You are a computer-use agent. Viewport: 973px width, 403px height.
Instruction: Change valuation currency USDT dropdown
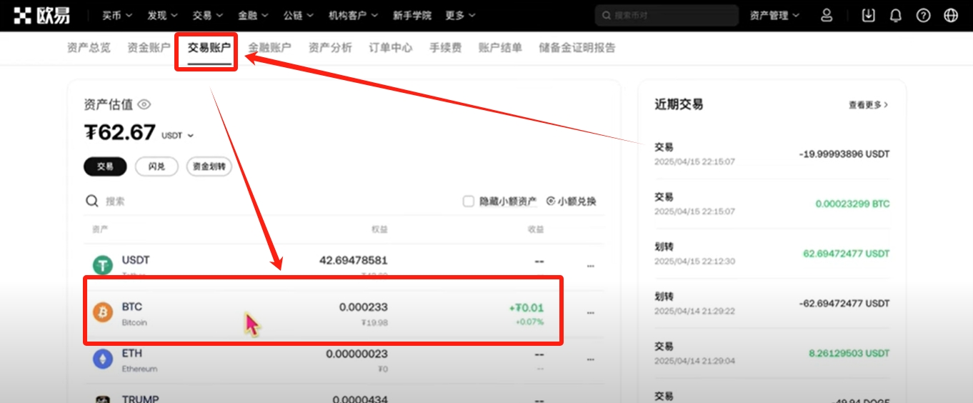pyautogui.click(x=177, y=135)
